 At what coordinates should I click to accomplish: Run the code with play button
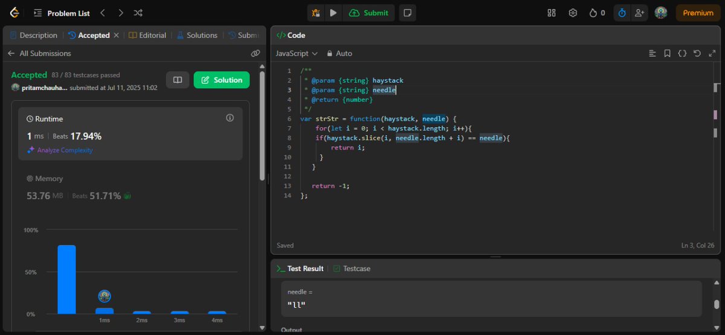pyautogui.click(x=333, y=13)
